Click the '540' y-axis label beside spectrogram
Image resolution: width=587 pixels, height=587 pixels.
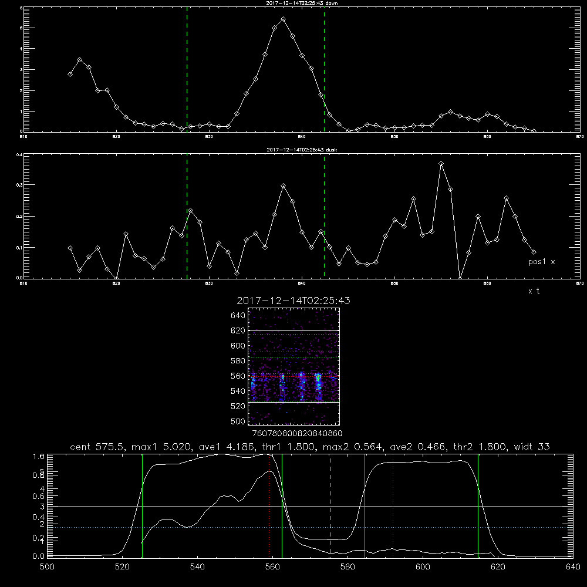coord(238,391)
